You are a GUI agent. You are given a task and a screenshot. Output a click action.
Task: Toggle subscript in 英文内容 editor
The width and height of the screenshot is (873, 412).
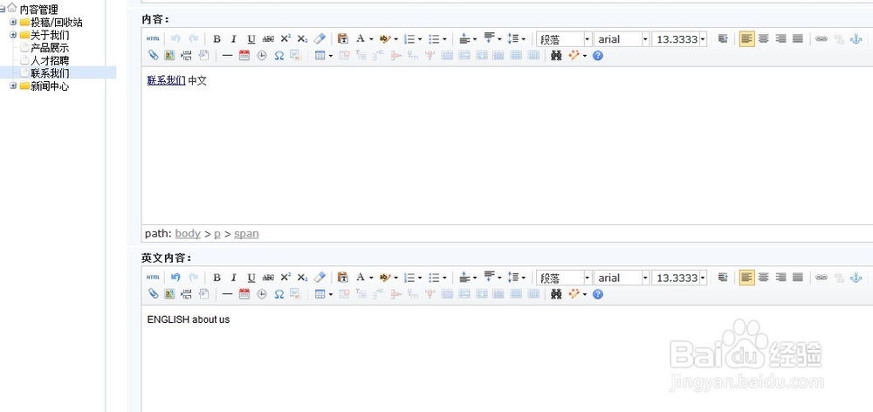click(x=302, y=278)
